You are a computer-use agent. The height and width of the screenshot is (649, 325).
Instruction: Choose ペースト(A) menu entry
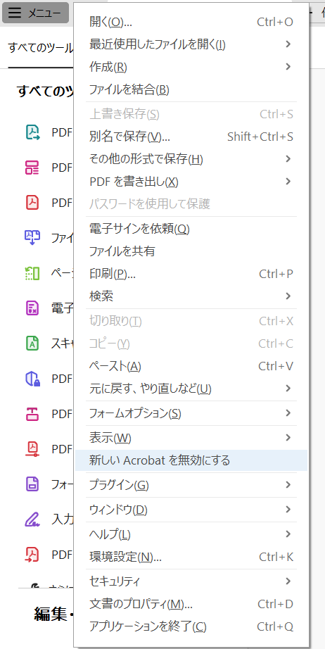coord(191,366)
